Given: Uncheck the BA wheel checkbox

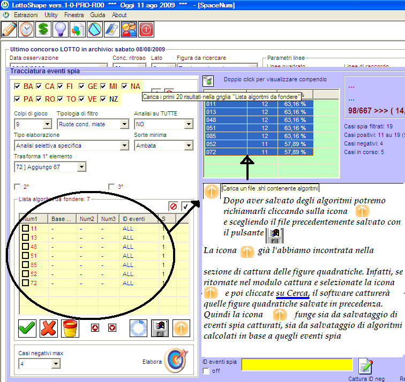Looking at the screenshot, I should pos(18,86).
